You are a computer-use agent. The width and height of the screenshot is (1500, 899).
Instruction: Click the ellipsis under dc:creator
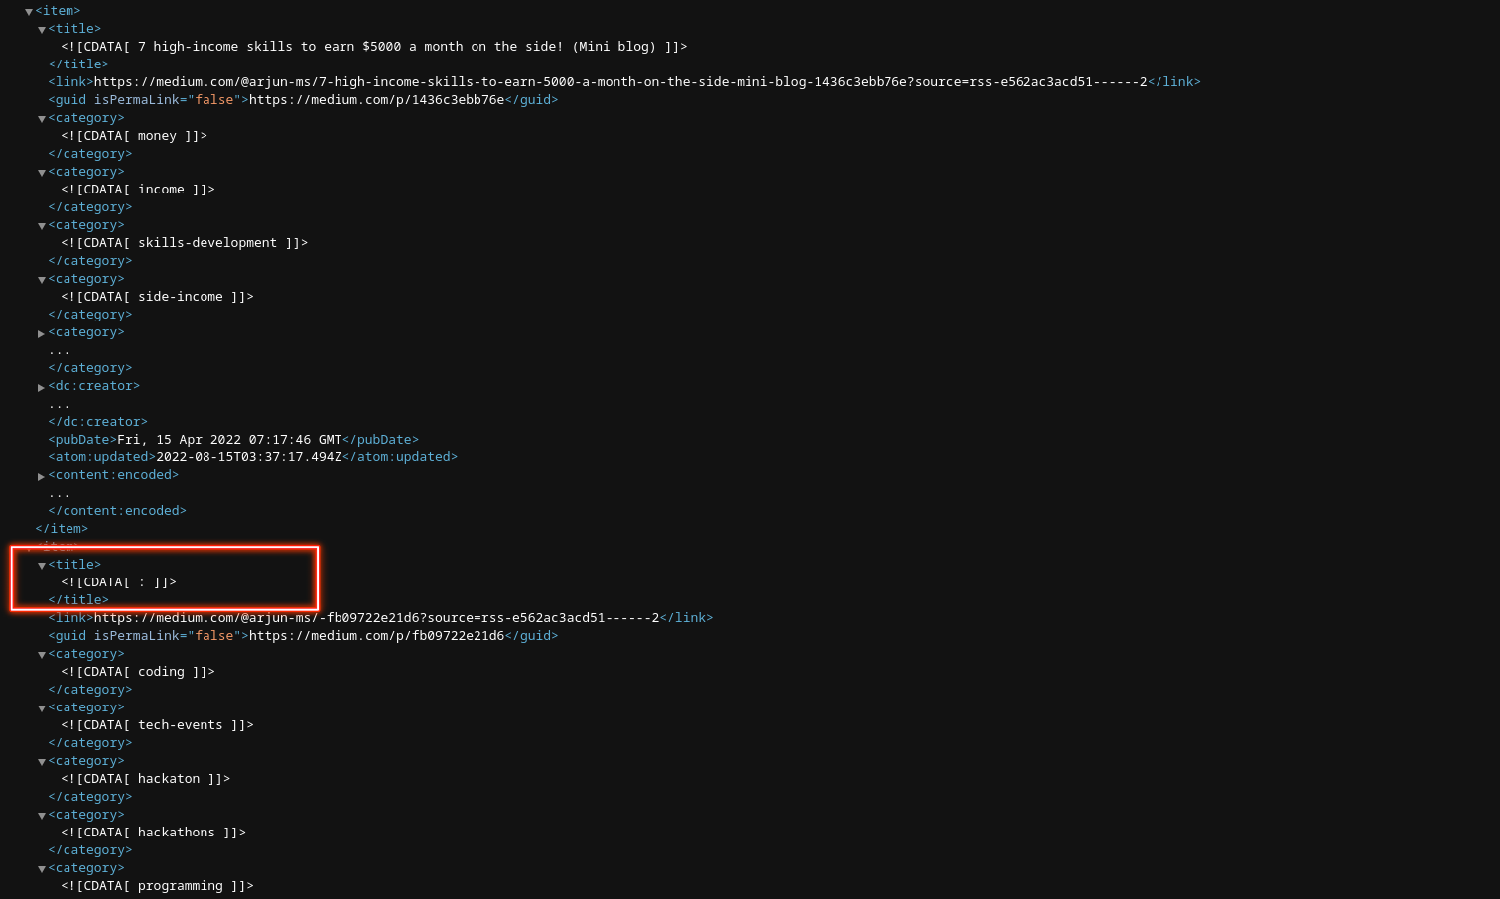(60, 403)
